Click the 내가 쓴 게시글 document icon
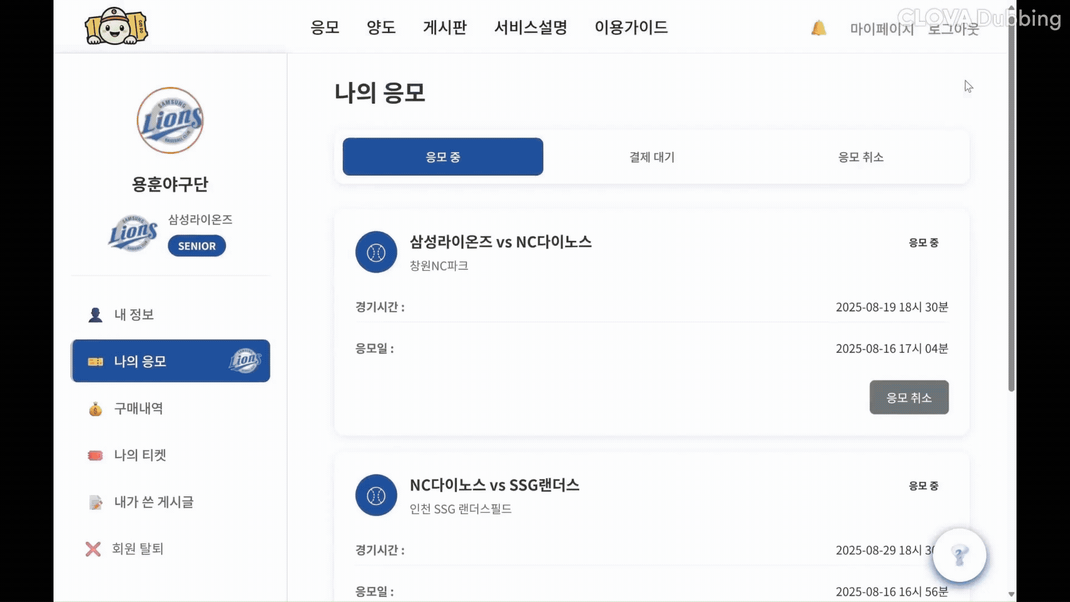Screen dimensions: 1070x602 coord(95,502)
